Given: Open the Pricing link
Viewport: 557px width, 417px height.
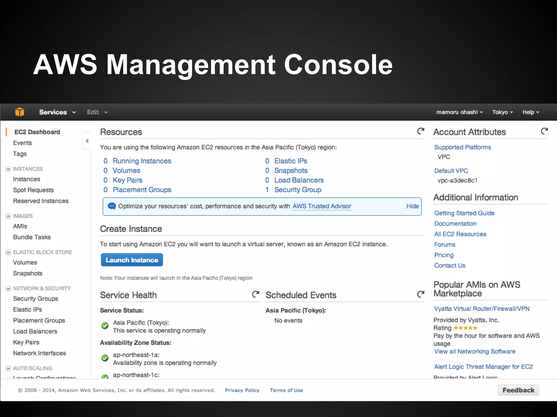Looking at the screenshot, I should tap(444, 255).
